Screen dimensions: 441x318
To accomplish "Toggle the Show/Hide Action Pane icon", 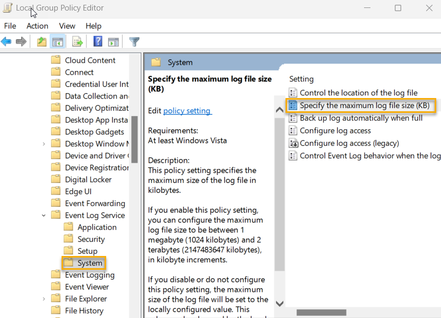I will point(114,41).
